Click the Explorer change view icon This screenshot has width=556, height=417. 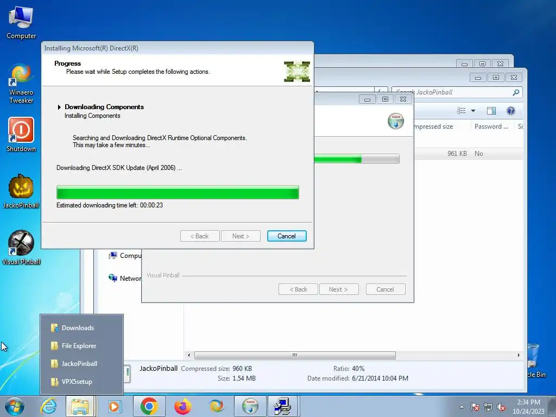462,111
